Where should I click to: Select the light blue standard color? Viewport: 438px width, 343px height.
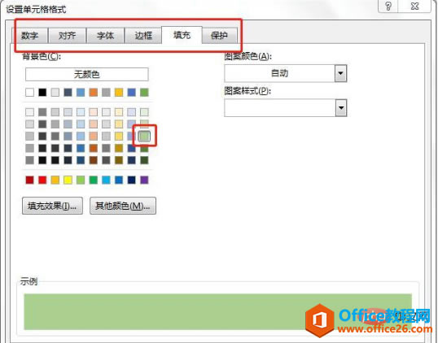coord(106,180)
